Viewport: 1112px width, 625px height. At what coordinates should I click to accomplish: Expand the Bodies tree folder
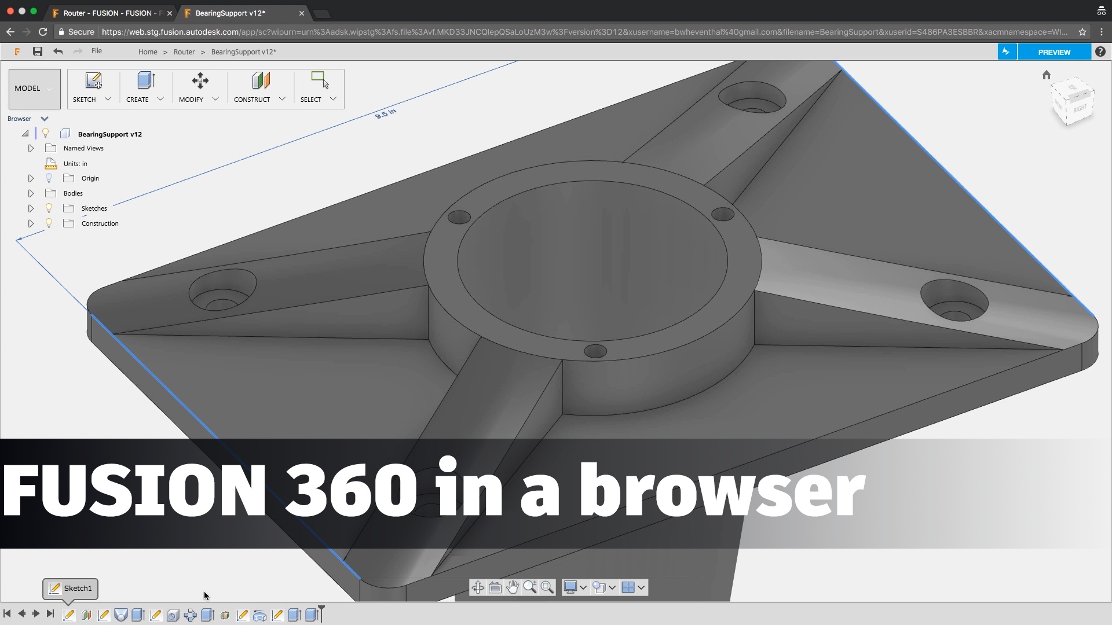pos(31,193)
